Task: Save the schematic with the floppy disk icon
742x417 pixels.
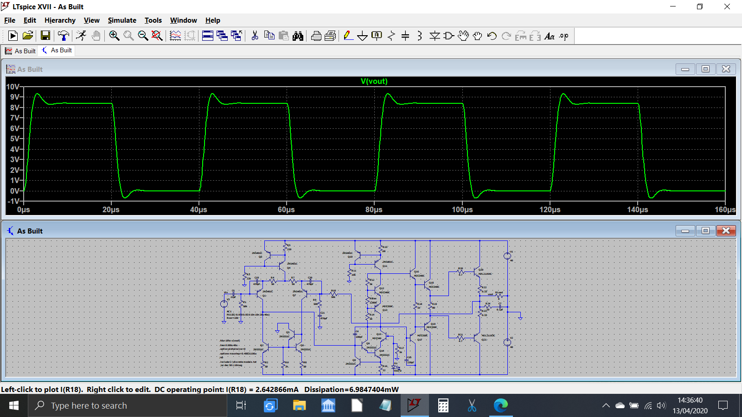Action: coord(45,36)
